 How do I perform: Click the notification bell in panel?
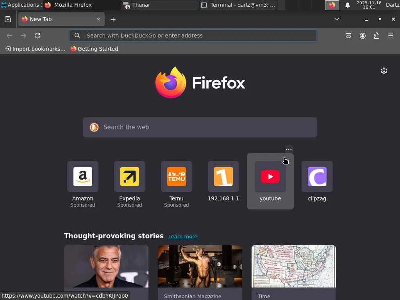click(x=347, y=5)
